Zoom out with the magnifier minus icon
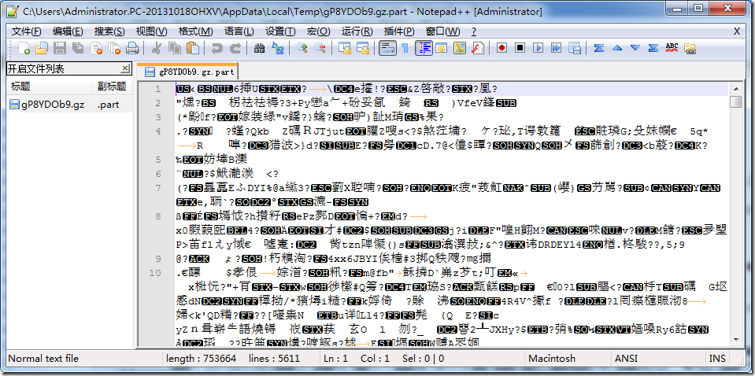Screen dimensions: 755x376 pos(320,48)
